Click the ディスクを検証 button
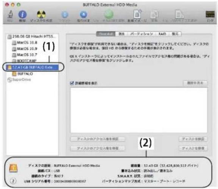Image resolution: width=218 pixels, height=189 pixels. pos(193,139)
